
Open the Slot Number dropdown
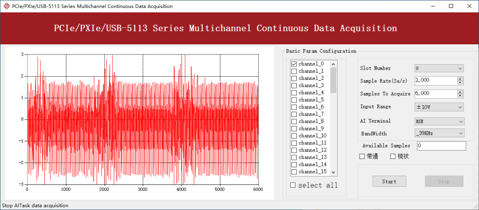[439, 68]
